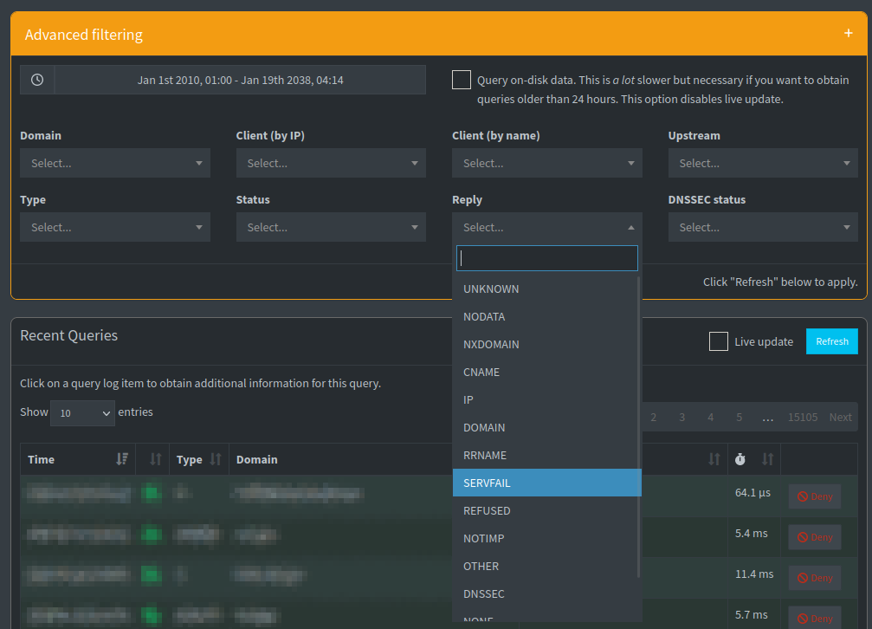Click the search field inside the Reply dropdown

click(546, 257)
